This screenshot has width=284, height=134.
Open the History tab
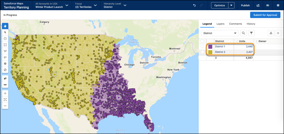[251, 24]
